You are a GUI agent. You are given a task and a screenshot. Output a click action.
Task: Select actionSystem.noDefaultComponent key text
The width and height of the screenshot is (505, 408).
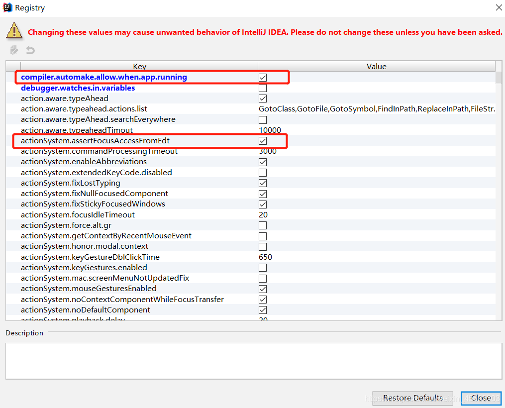86,310
